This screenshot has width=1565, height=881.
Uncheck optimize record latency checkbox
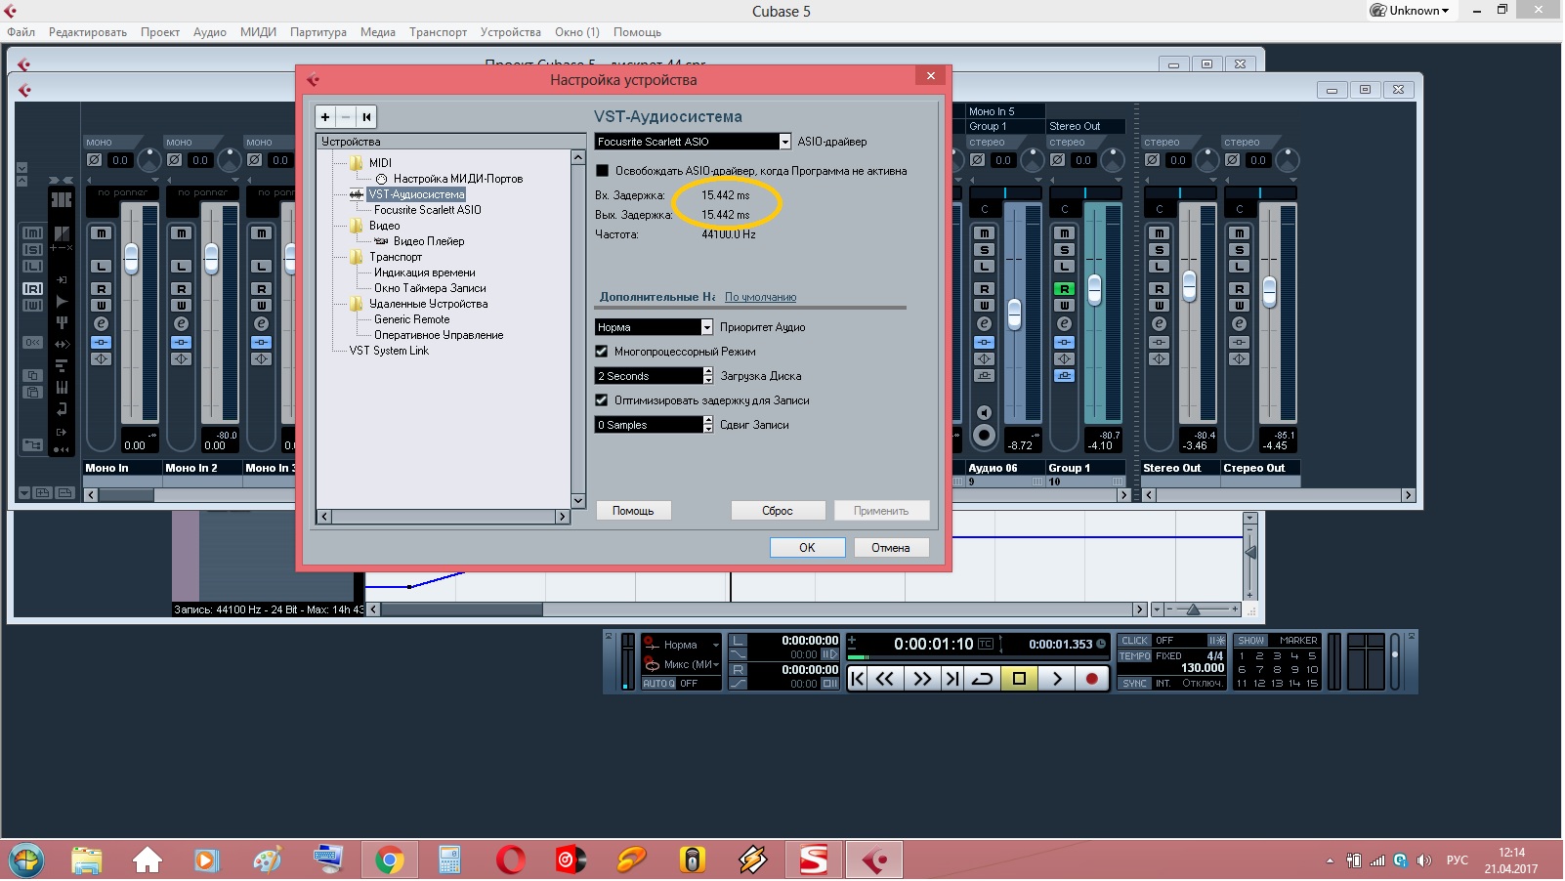pyautogui.click(x=602, y=400)
